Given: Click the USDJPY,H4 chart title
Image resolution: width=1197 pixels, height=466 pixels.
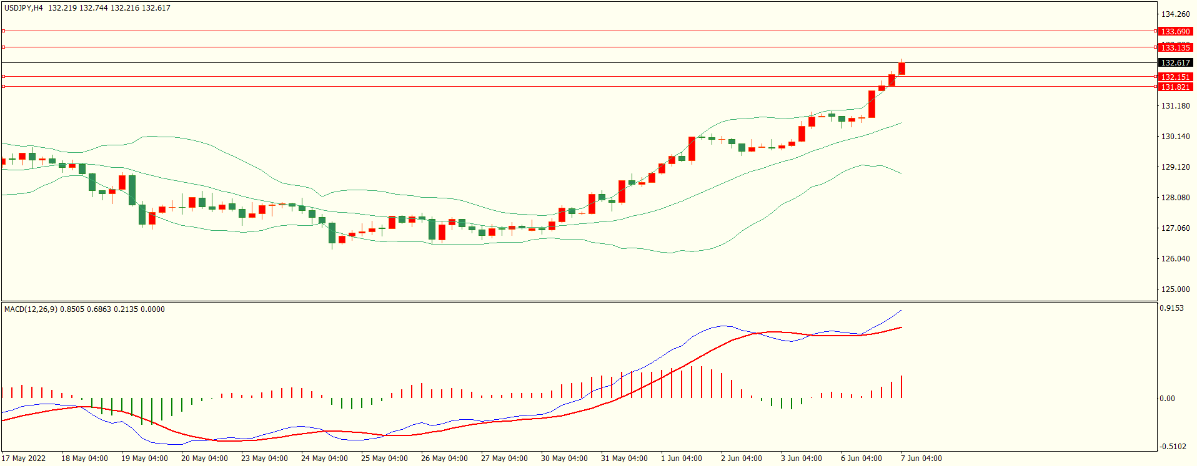Looking at the screenshot, I should (24, 8).
